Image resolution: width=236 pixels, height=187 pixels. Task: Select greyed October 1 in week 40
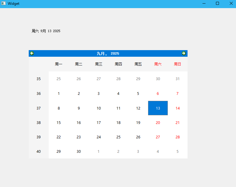click(x=98, y=151)
